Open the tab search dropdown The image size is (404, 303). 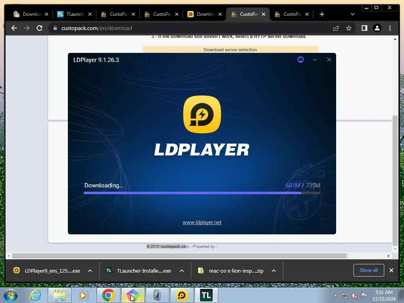353,14
